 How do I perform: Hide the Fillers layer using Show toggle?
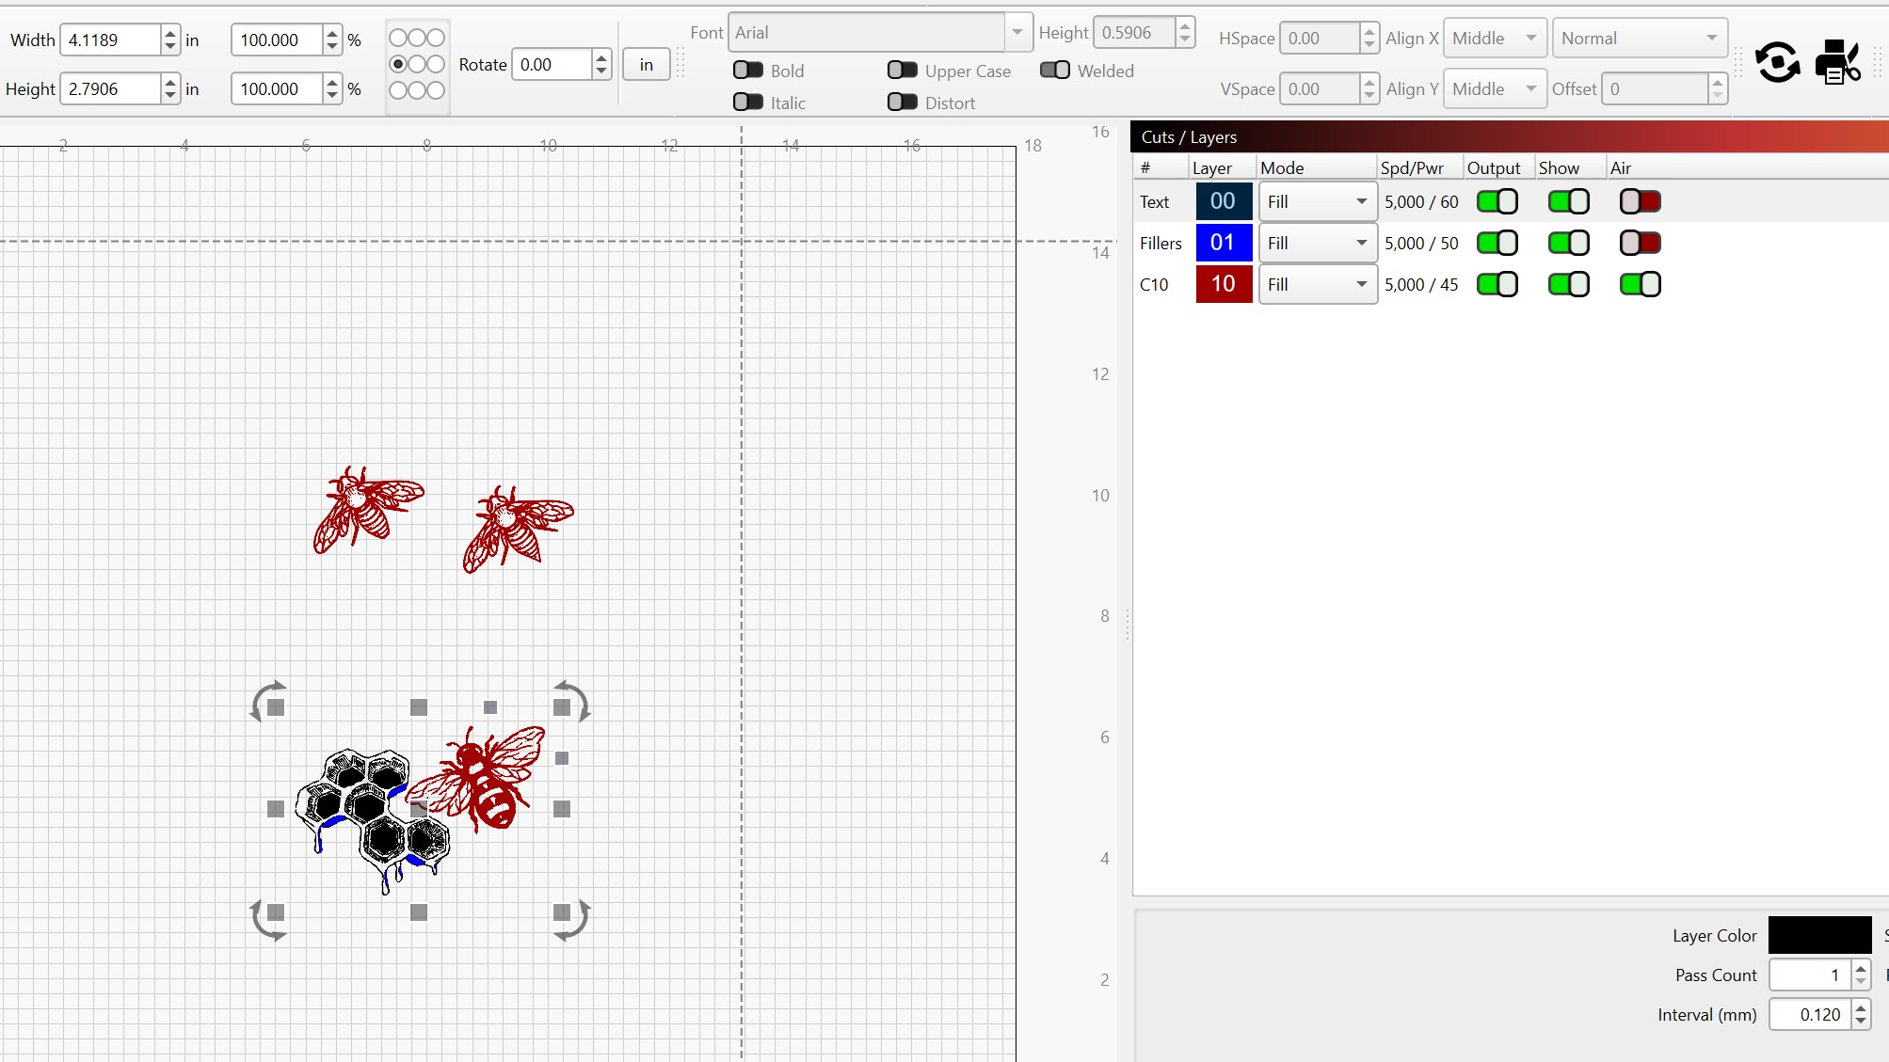pyautogui.click(x=1568, y=243)
